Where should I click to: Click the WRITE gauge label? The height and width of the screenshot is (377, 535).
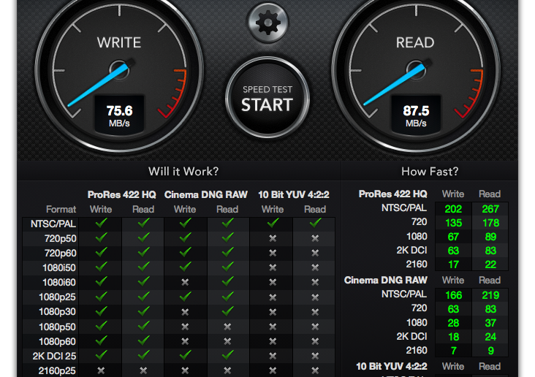pyautogui.click(x=119, y=42)
